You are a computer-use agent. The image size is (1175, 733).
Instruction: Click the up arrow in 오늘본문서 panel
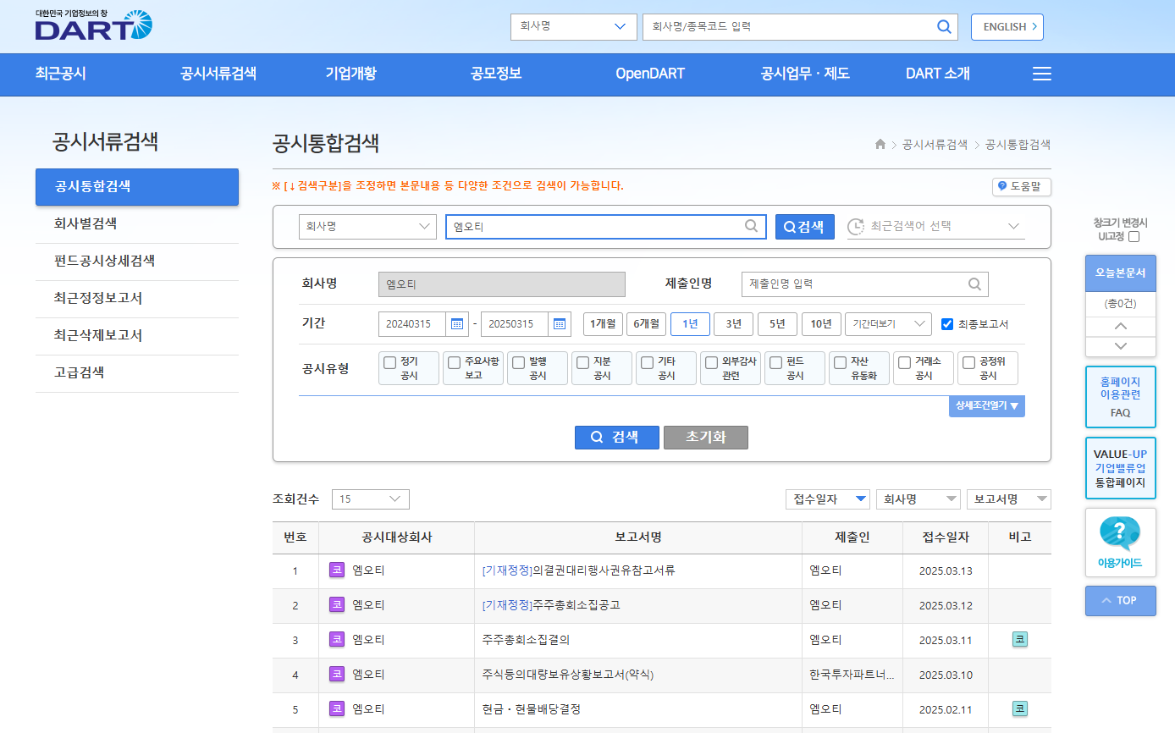[x=1121, y=326]
